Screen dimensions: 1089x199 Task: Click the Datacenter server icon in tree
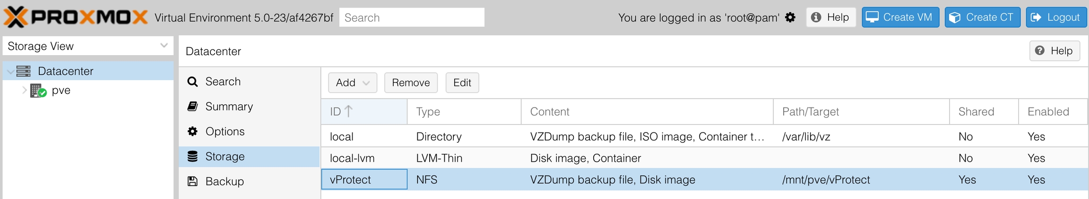[24, 71]
